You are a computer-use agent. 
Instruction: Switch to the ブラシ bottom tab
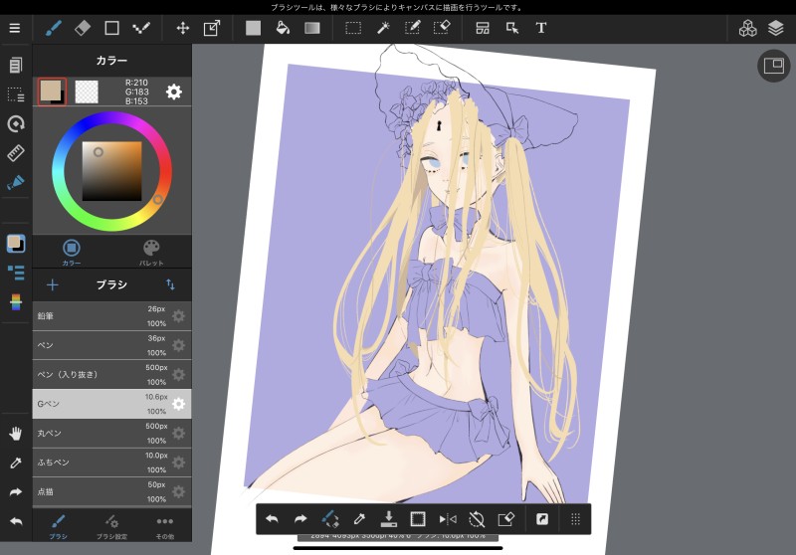pyautogui.click(x=59, y=526)
